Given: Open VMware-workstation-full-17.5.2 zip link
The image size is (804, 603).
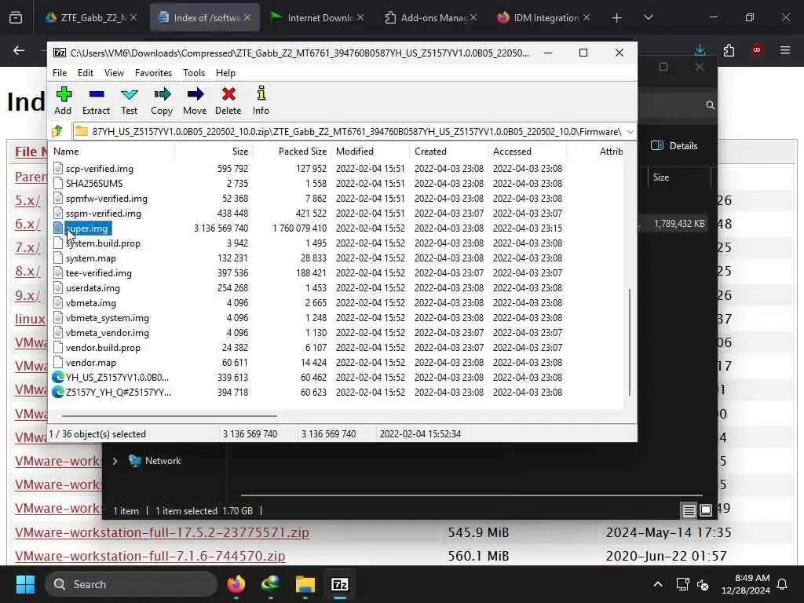Looking at the screenshot, I should tap(162, 532).
